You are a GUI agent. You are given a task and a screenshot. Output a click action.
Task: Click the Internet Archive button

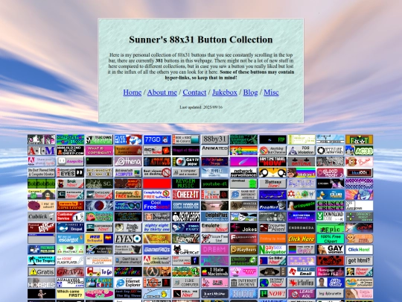pos(243,283)
